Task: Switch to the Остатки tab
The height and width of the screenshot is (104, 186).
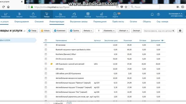Action: click(133, 22)
